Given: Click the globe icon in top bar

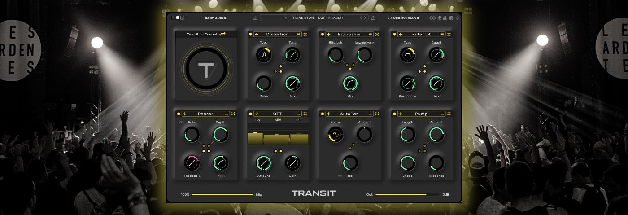Looking at the screenshot, I should point(451,18).
